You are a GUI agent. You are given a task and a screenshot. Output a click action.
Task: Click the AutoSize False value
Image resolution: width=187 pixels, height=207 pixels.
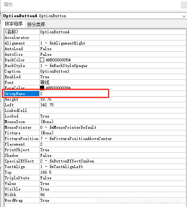click(46, 54)
